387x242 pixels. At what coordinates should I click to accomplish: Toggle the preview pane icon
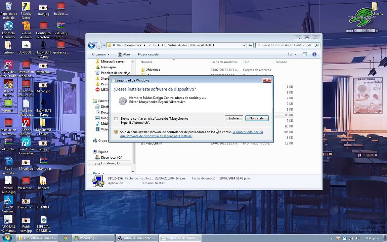pyautogui.click(x=305, y=54)
